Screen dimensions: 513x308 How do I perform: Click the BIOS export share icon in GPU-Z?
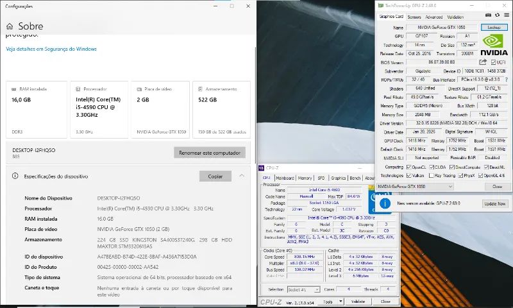pos(483,62)
